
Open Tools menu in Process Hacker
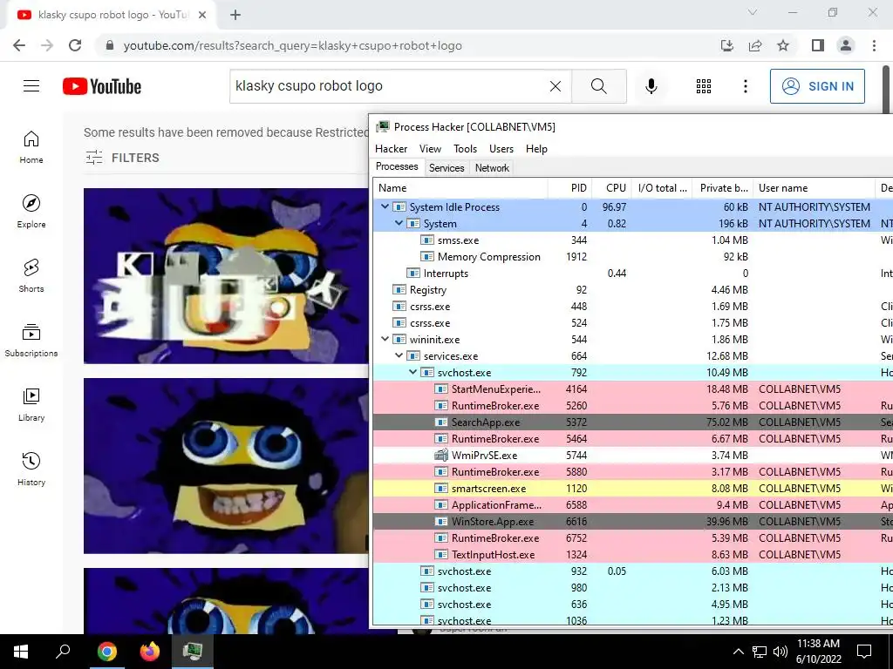click(466, 148)
